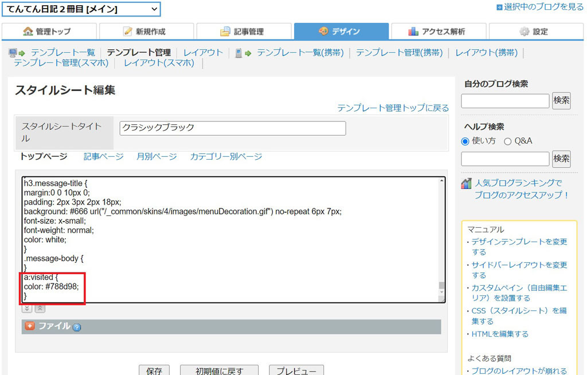
Task: Click the 'font-weight: normal;' code line
Action: (x=59, y=230)
